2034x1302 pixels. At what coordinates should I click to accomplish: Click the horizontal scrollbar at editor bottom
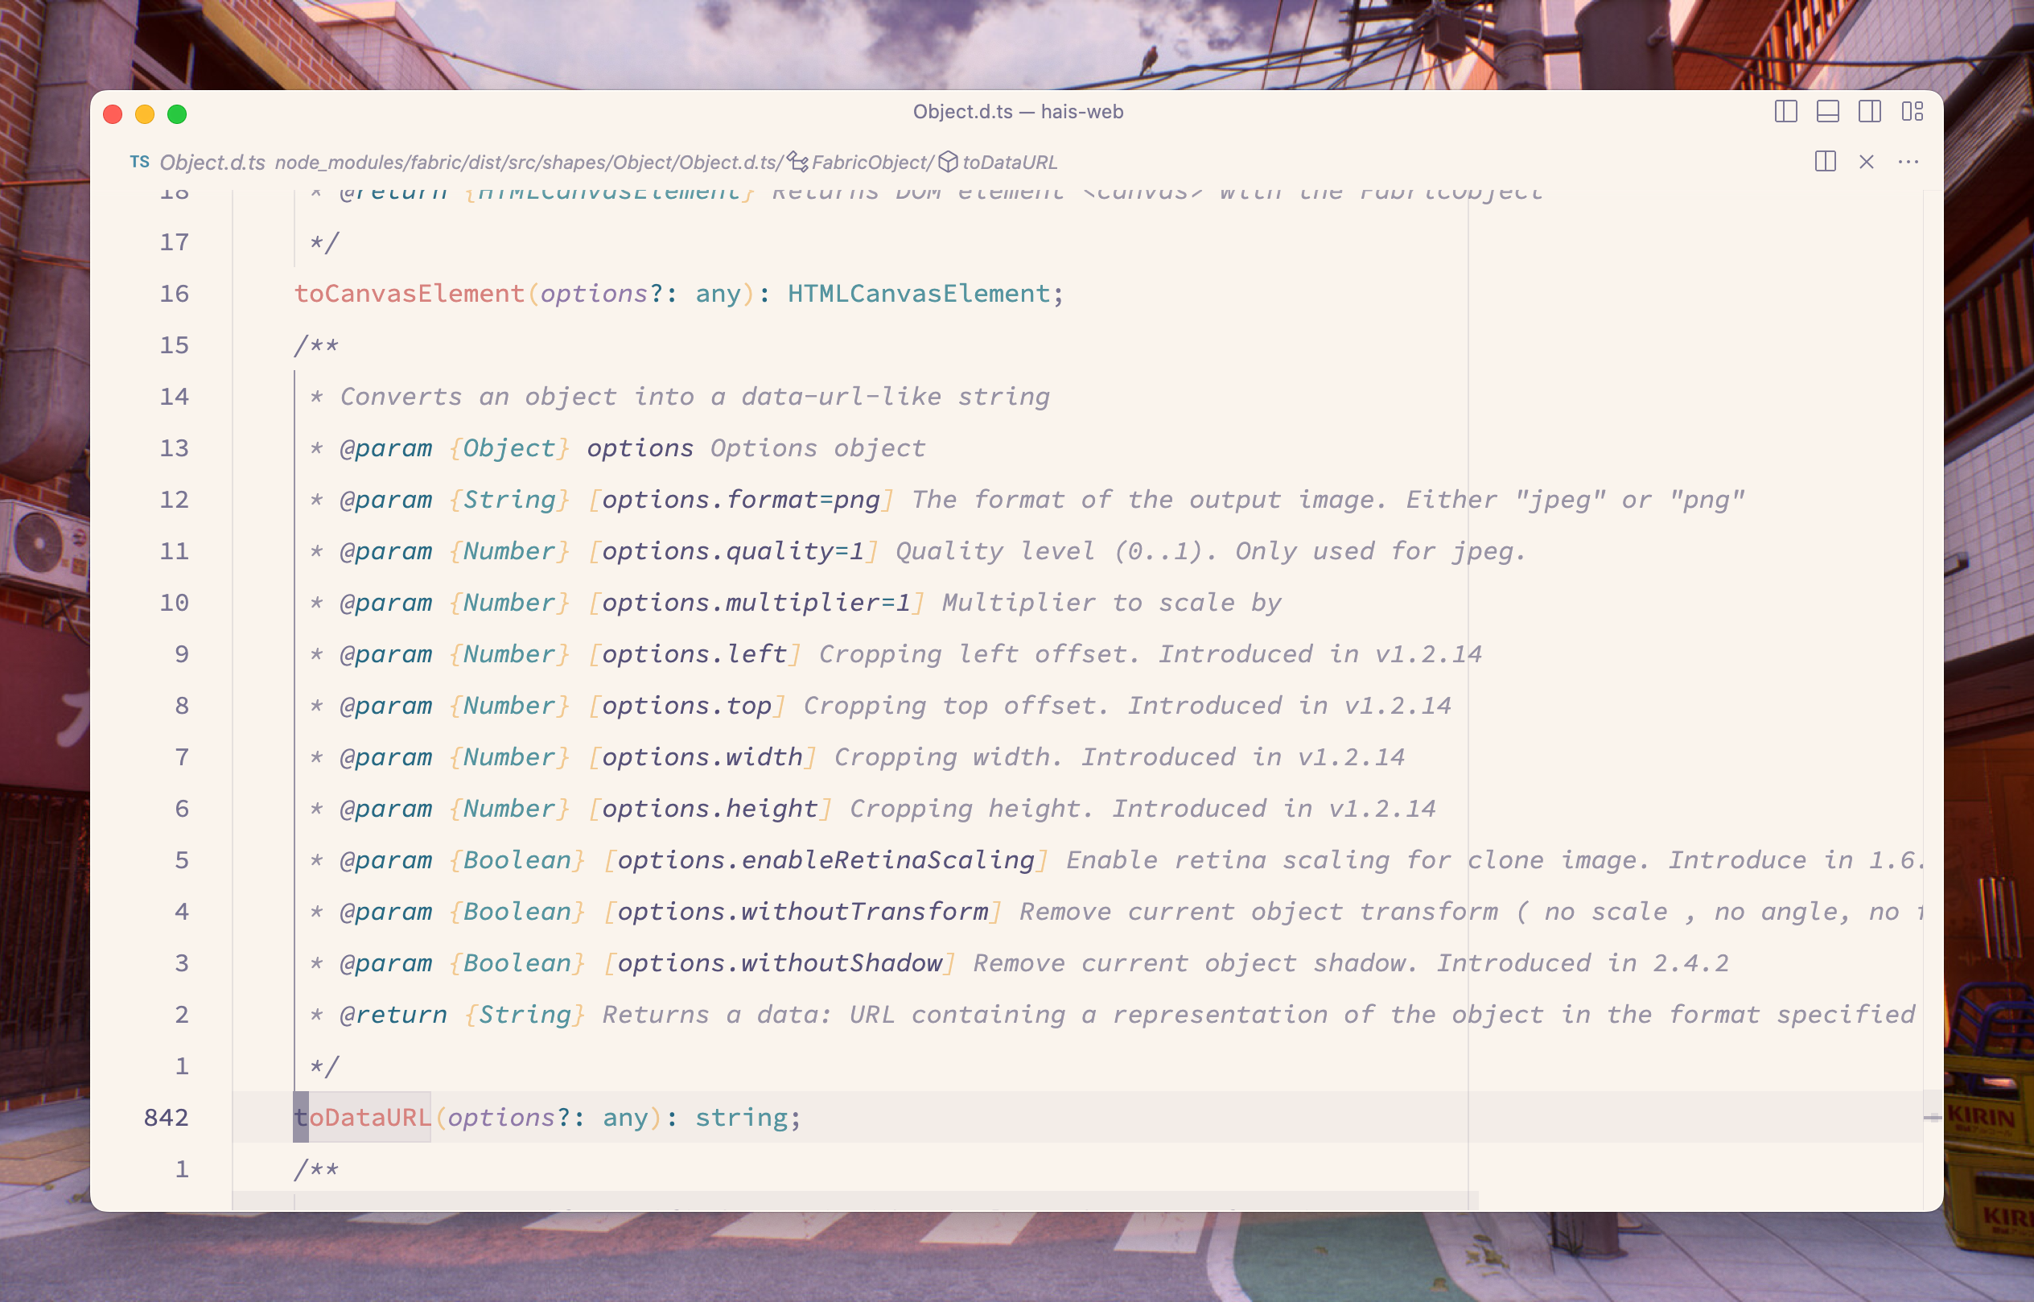(855, 1201)
